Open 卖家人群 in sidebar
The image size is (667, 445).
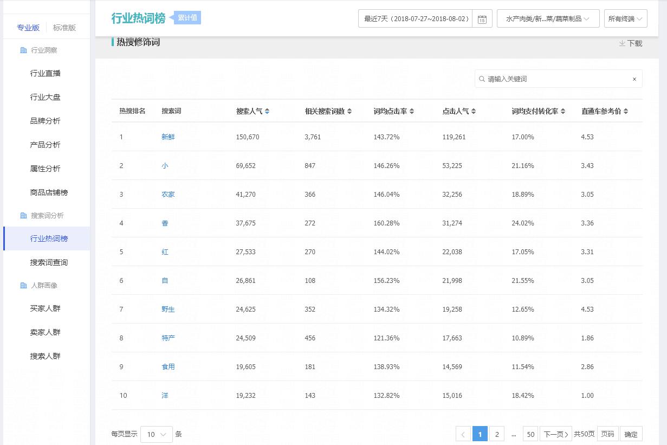pos(46,332)
